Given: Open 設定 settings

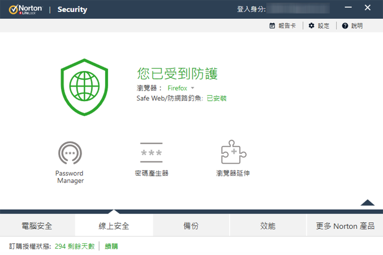Looking at the screenshot, I should click(319, 26).
